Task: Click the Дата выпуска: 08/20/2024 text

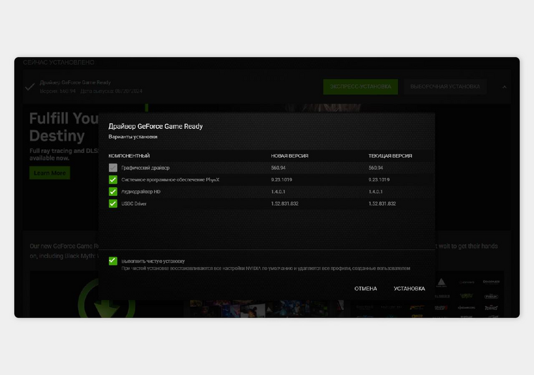Action: pyautogui.click(x=111, y=91)
